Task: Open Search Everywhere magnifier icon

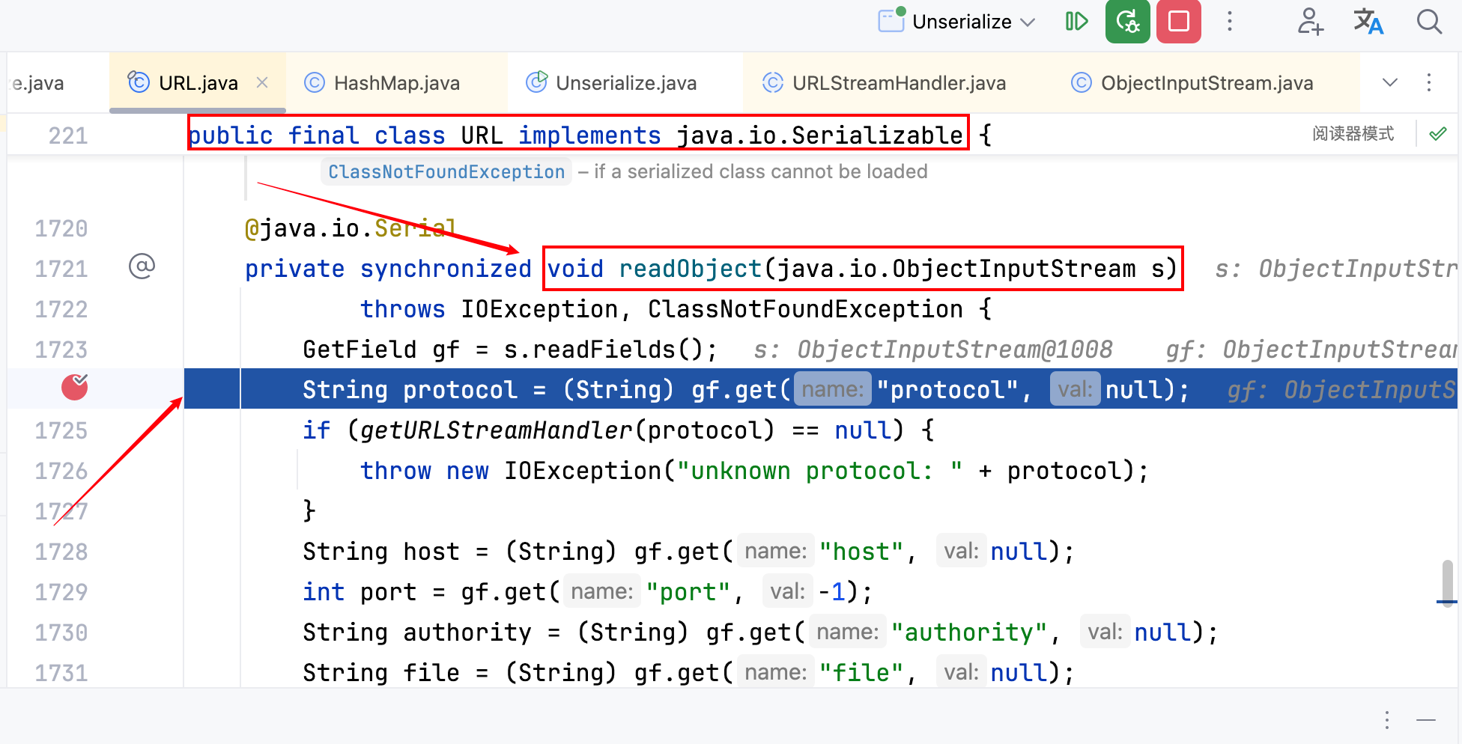Action: pyautogui.click(x=1429, y=22)
